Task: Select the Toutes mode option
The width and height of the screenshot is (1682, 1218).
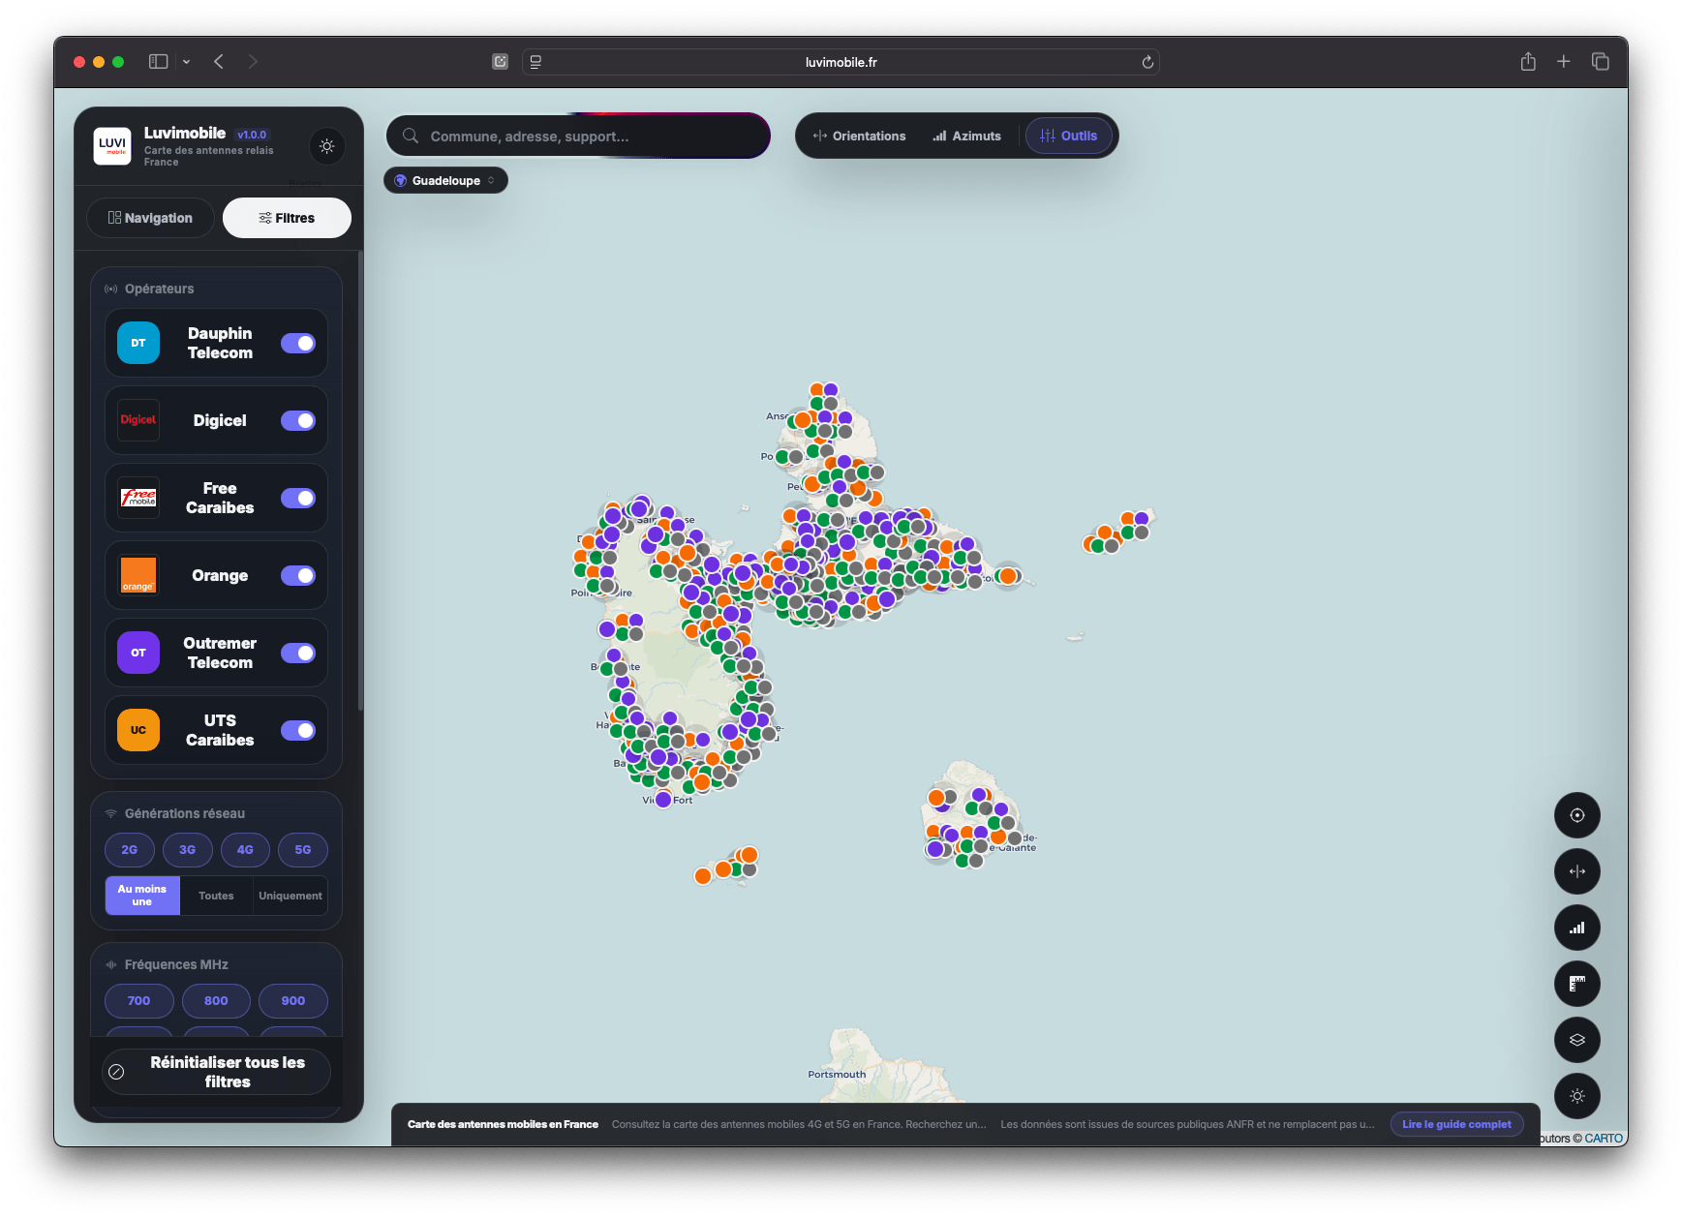Action: click(216, 896)
